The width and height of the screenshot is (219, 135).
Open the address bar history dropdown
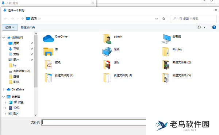157,19
